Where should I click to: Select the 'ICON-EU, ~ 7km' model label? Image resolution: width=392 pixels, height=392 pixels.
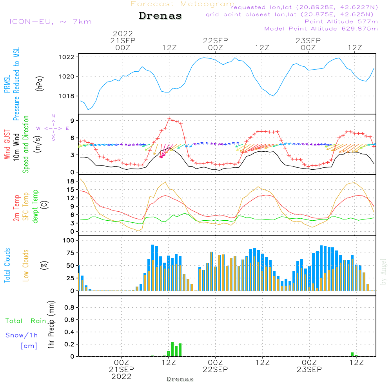point(51,22)
